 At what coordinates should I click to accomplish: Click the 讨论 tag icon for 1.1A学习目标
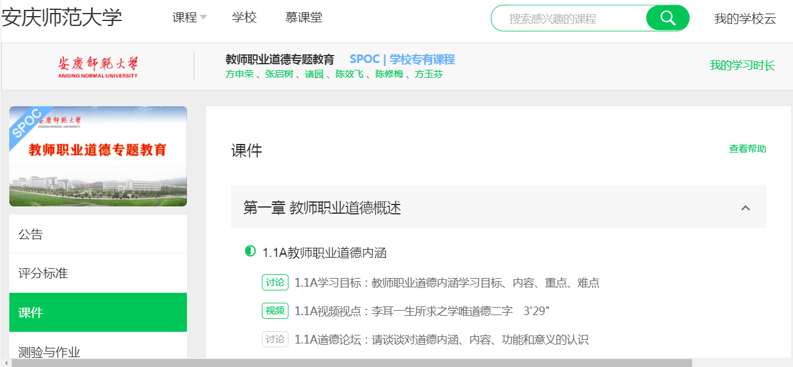pos(275,282)
